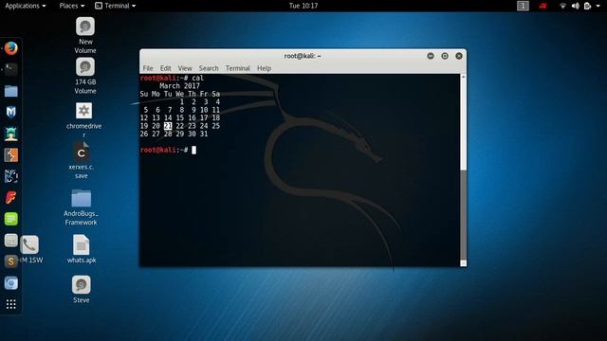This screenshot has width=607, height=341.
Task: Click the red recording indicator in top bar
Action: pyautogui.click(x=543, y=6)
